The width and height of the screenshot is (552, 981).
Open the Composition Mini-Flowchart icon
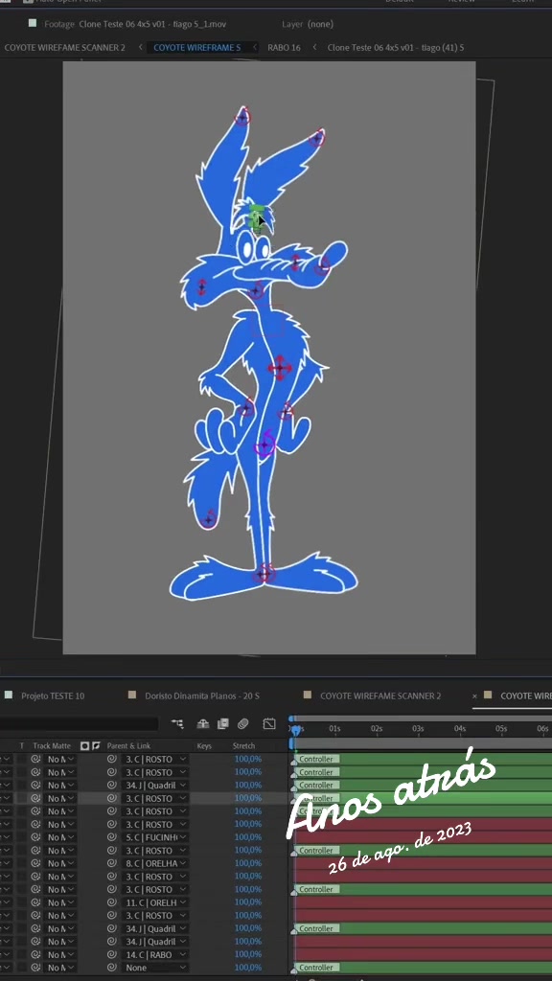coord(177,724)
